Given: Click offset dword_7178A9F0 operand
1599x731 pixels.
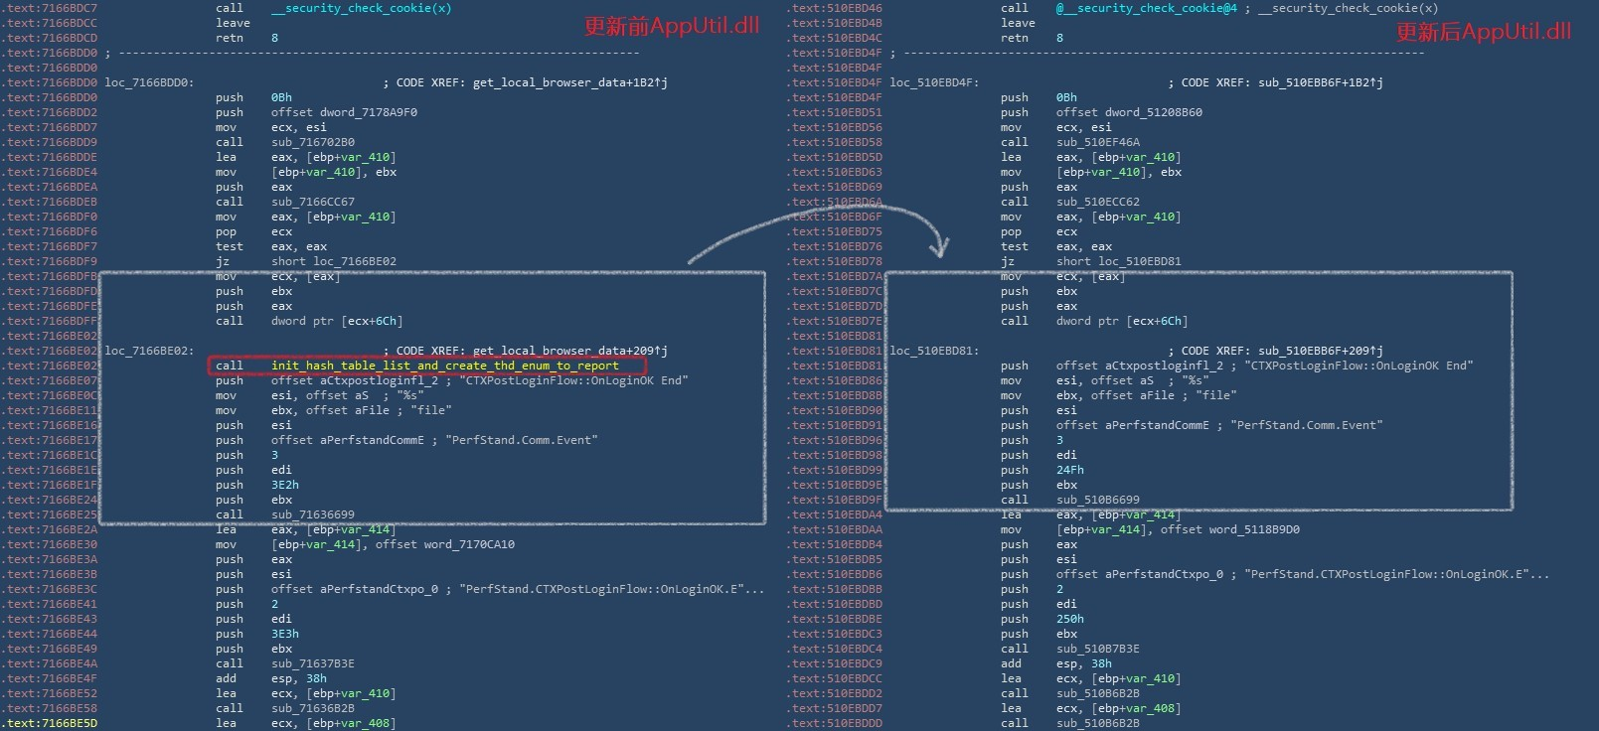Looking at the screenshot, I should [x=344, y=112].
